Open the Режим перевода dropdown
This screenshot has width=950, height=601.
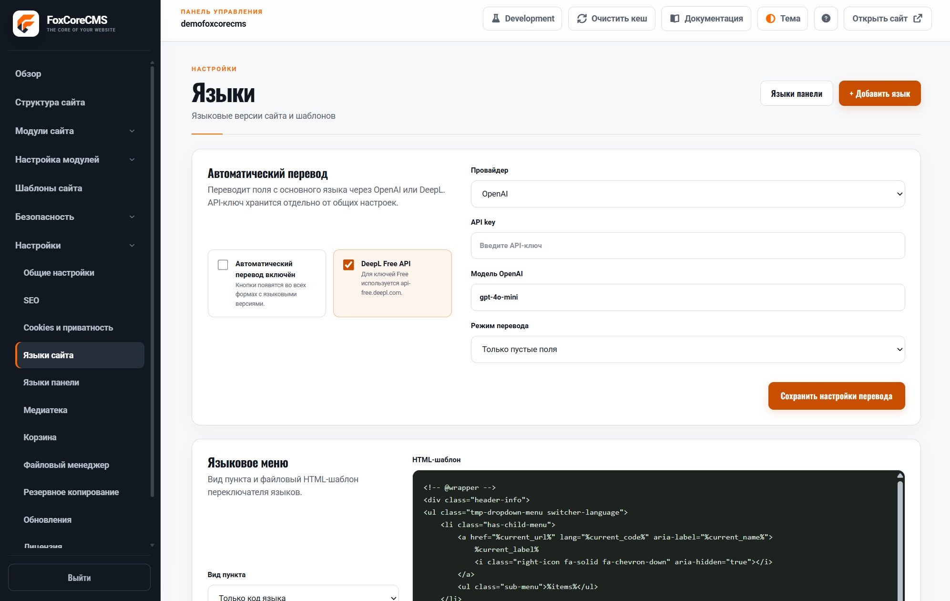(x=687, y=349)
